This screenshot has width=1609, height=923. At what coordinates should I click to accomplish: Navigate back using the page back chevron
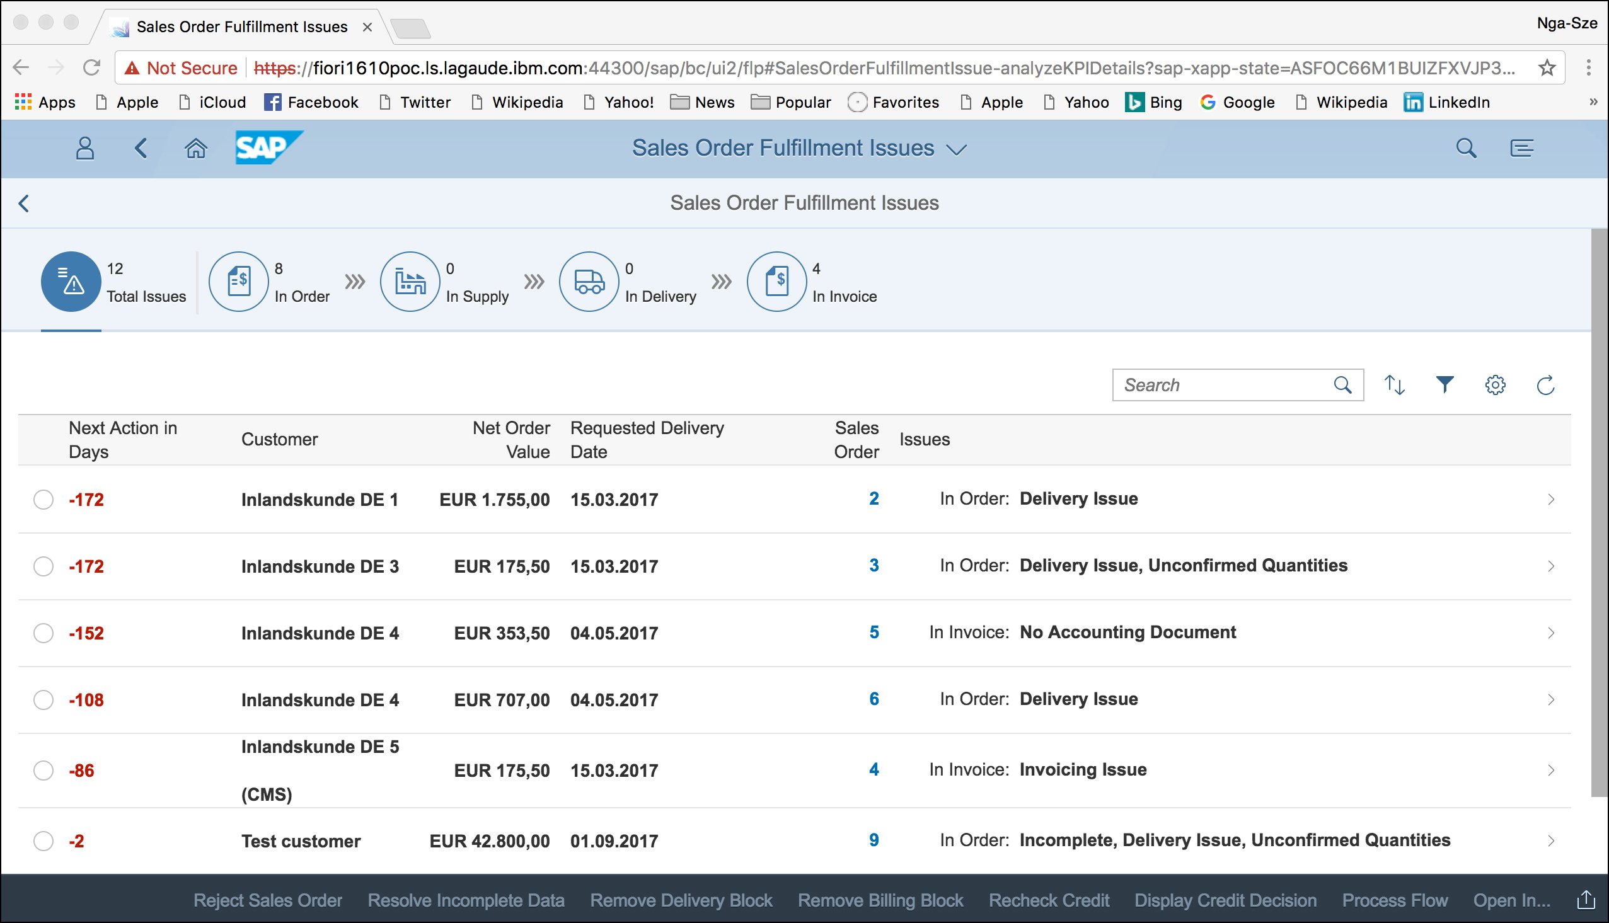[23, 203]
